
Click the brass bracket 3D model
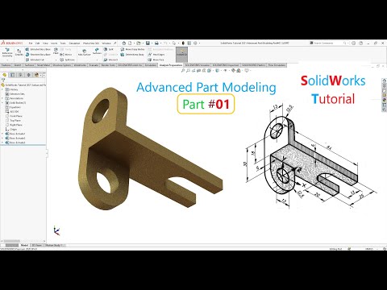tap(145, 153)
